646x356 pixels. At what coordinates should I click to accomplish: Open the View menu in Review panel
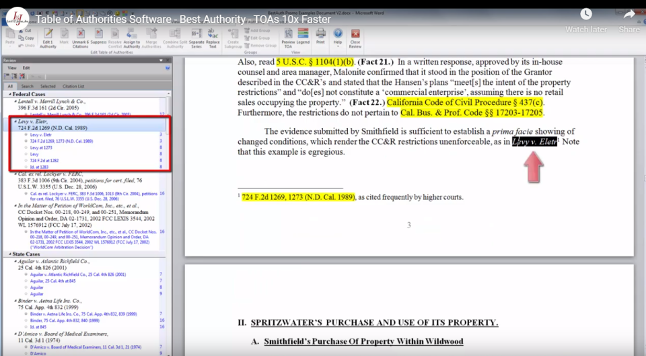click(12, 68)
